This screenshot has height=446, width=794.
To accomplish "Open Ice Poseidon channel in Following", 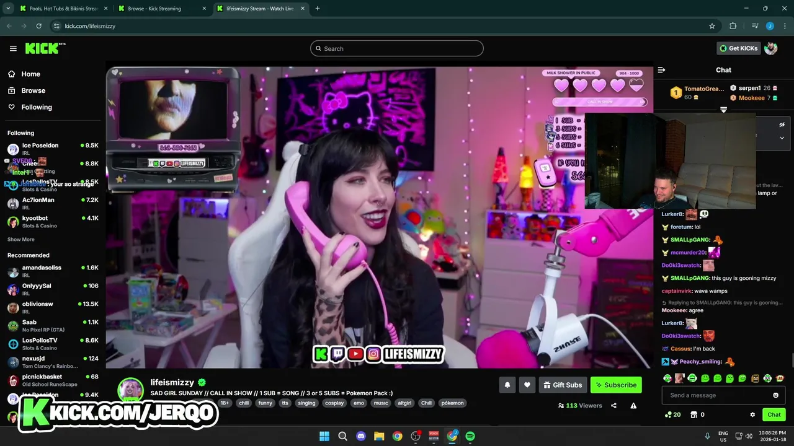I will (x=53, y=149).
